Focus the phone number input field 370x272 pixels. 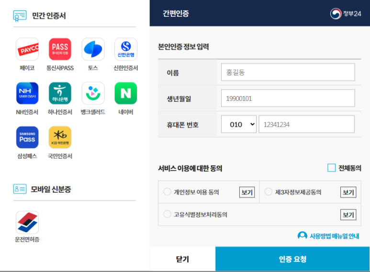pos(306,124)
